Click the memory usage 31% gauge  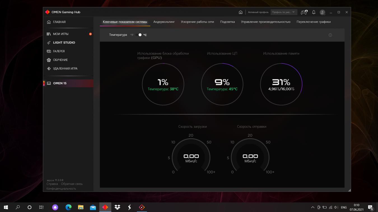[281, 84]
